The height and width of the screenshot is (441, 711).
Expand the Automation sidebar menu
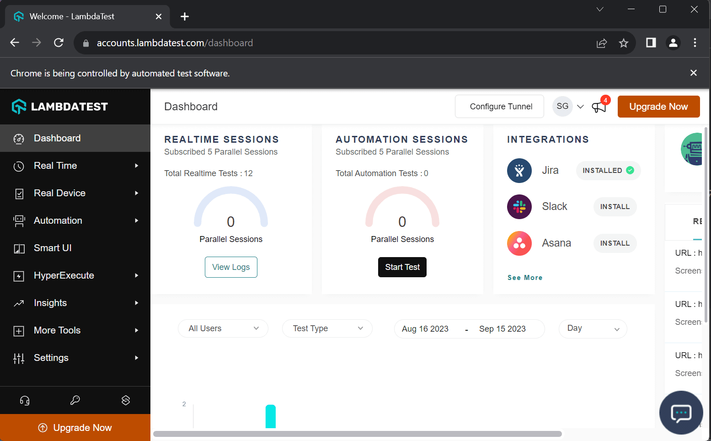click(x=75, y=220)
